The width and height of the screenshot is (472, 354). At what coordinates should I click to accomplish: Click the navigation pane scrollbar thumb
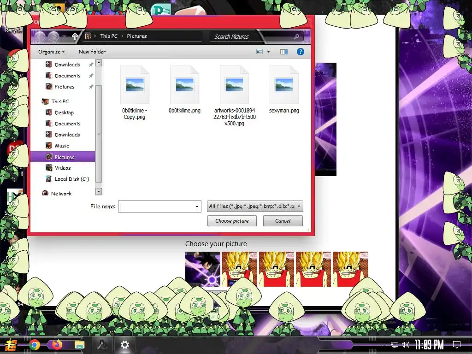click(99, 134)
